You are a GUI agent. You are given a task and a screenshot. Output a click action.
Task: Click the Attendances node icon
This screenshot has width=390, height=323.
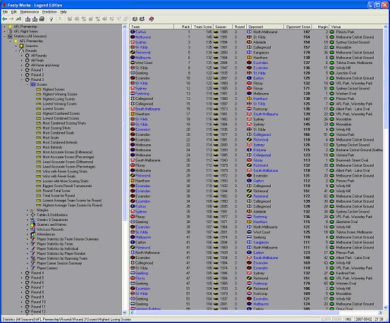[x=33, y=234]
